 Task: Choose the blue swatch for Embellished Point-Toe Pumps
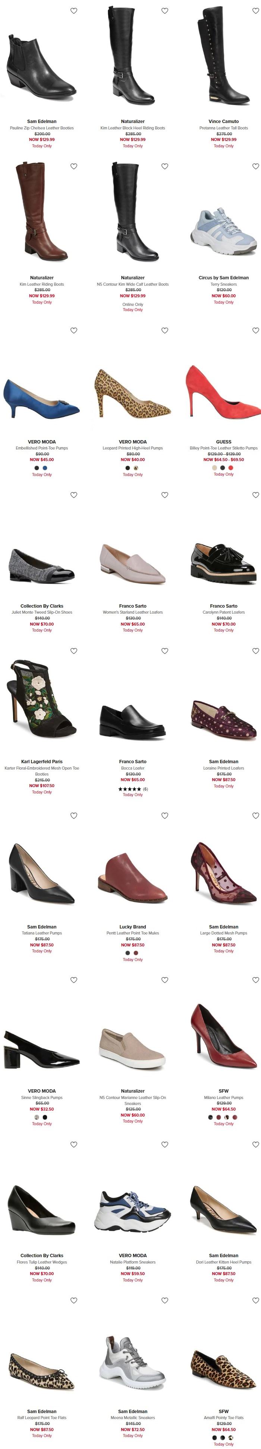tap(45, 468)
